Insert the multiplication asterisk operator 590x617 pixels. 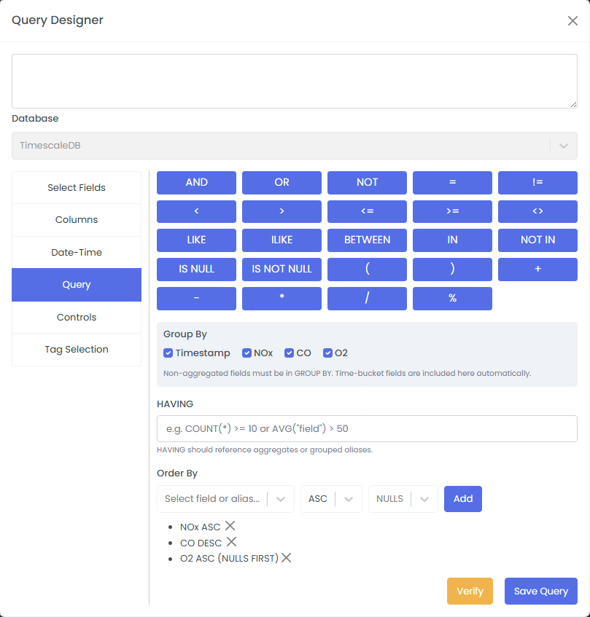(282, 299)
